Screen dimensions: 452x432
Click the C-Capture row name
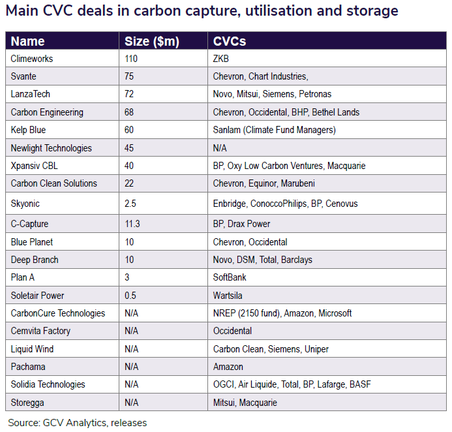(30, 224)
